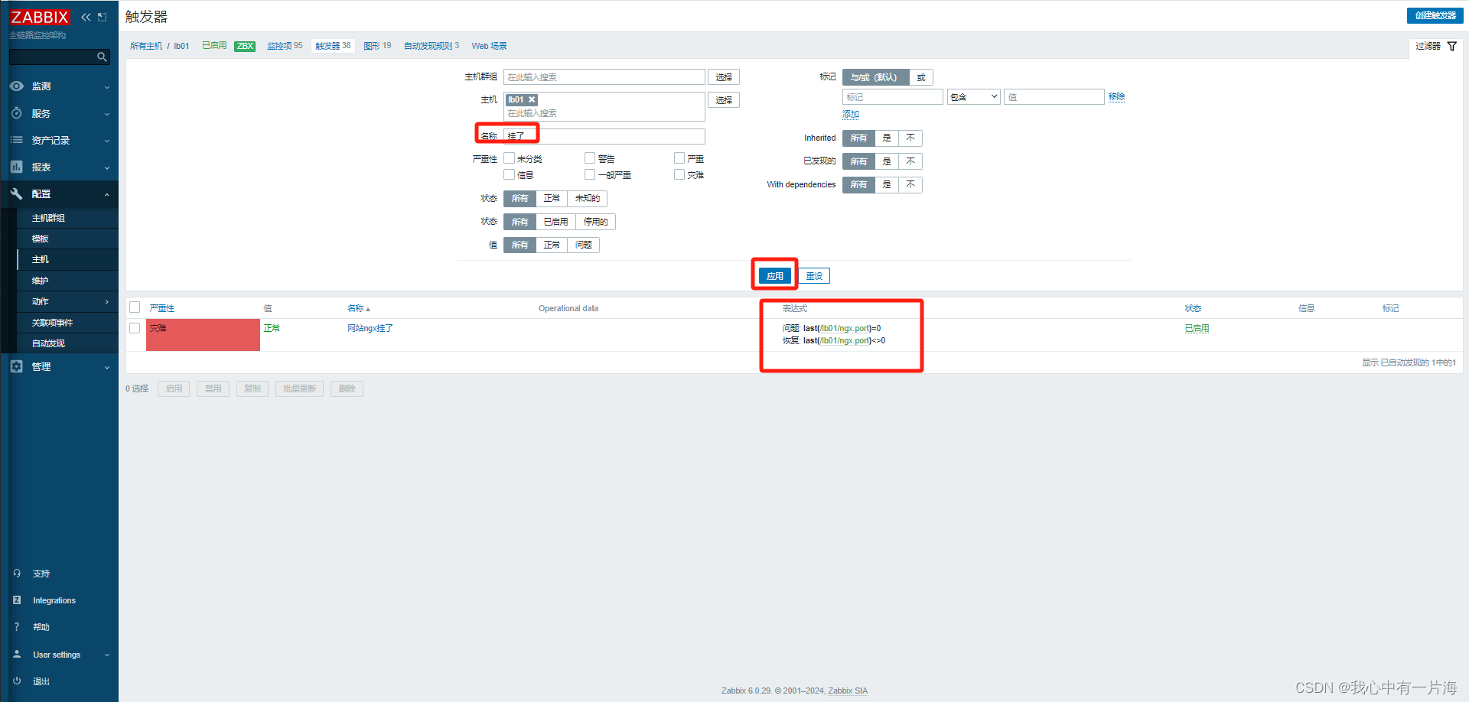
Task: Set 已发现的 filter to 不
Action: click(910, 161)
